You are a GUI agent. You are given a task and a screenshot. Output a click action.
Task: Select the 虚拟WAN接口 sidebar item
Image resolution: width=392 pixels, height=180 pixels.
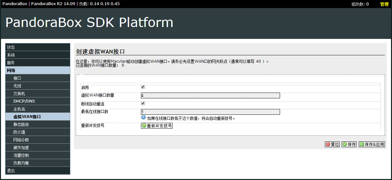(38, 117)
